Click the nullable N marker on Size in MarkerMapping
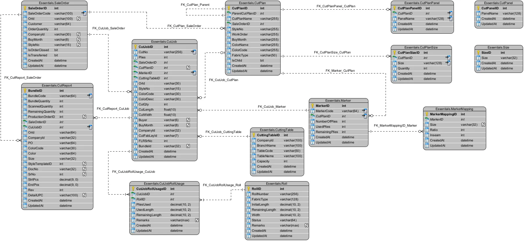 click(x=483, y=125)
